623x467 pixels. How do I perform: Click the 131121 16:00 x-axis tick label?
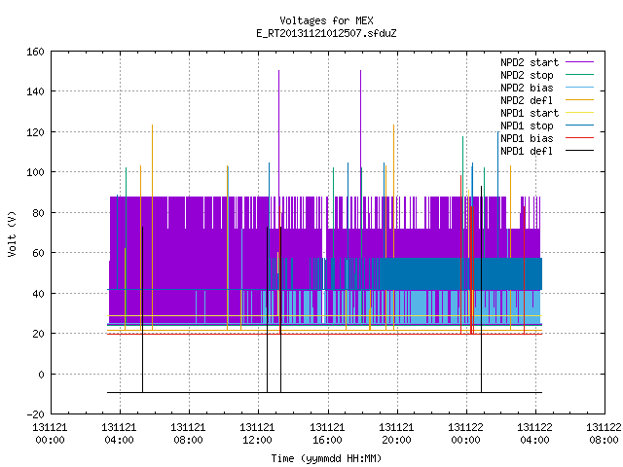[327, 434]
